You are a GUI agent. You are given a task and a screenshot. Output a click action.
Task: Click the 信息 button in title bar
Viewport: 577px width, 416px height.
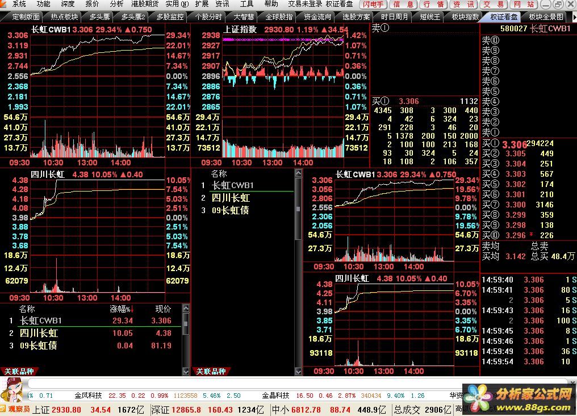[x=403, y=5]
